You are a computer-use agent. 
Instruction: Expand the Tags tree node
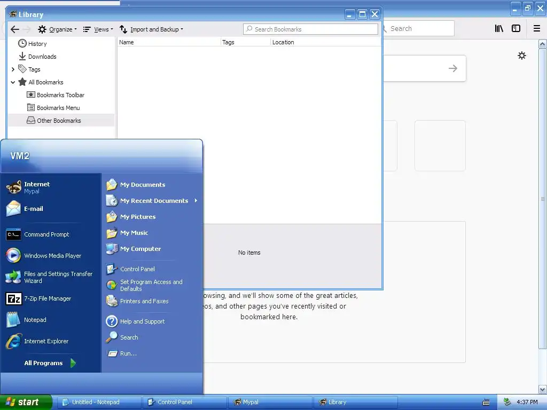13,69
